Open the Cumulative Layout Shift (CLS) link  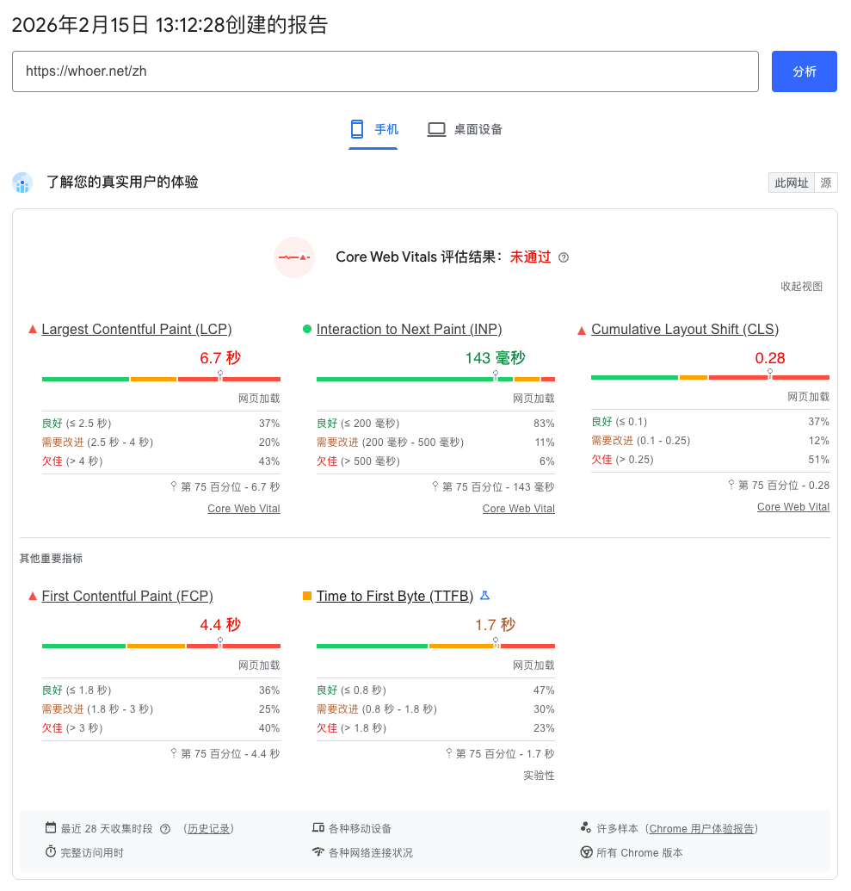(684, 330)
